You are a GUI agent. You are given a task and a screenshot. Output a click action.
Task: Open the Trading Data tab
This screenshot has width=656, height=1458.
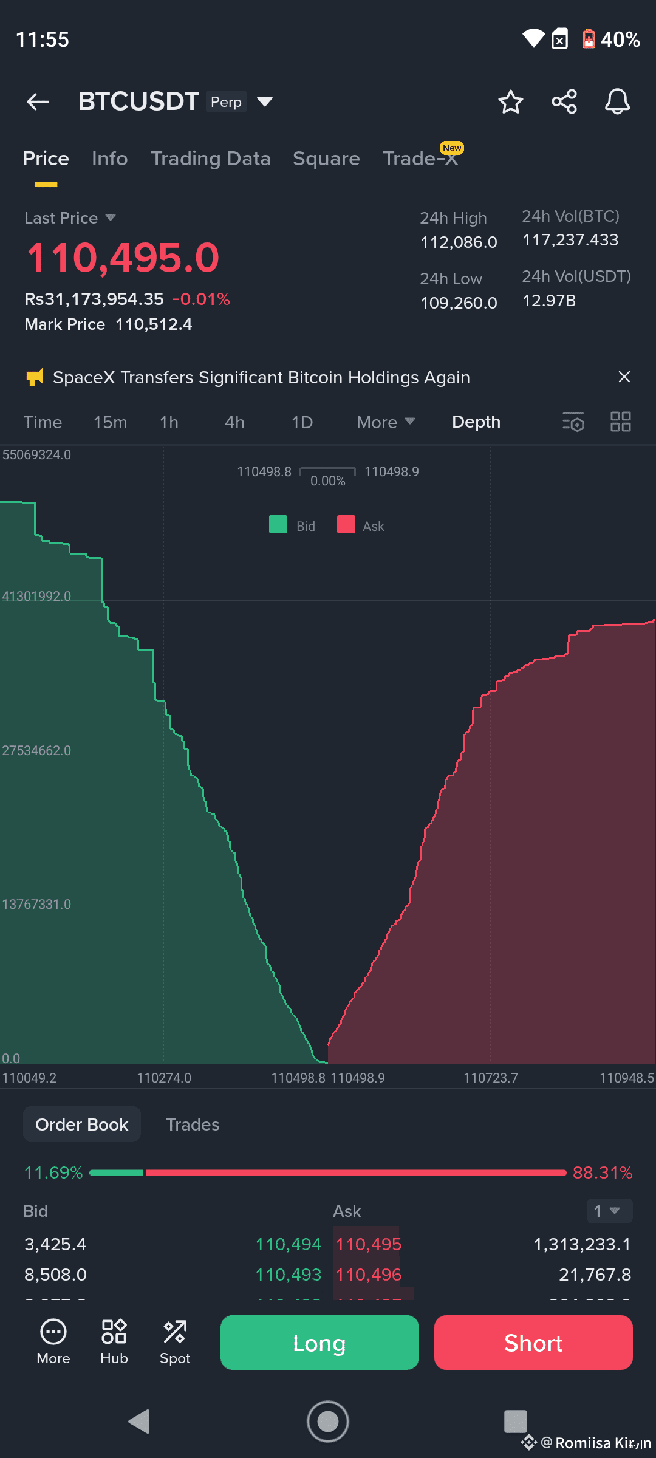[211, 159]
